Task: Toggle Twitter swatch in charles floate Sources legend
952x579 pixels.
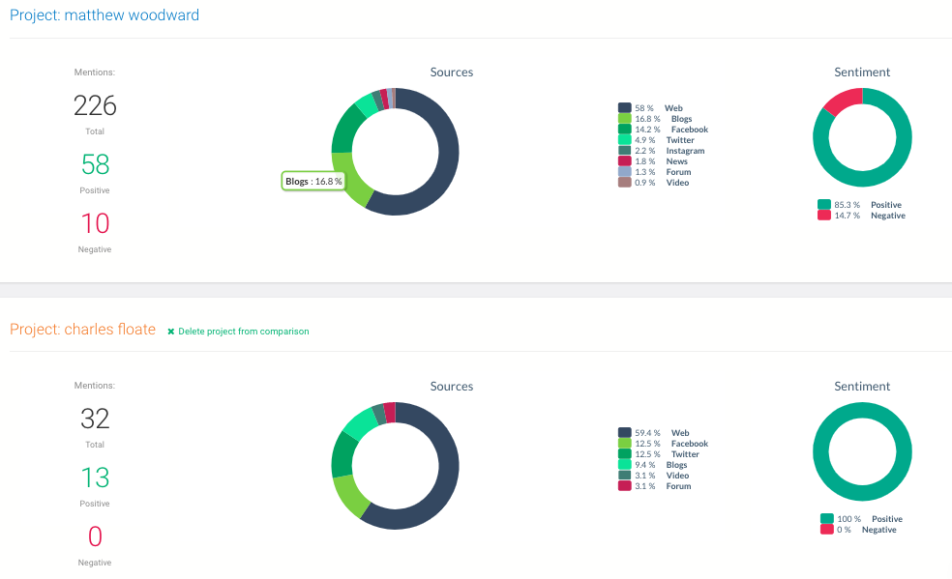Action: click(x=625, y=454)
